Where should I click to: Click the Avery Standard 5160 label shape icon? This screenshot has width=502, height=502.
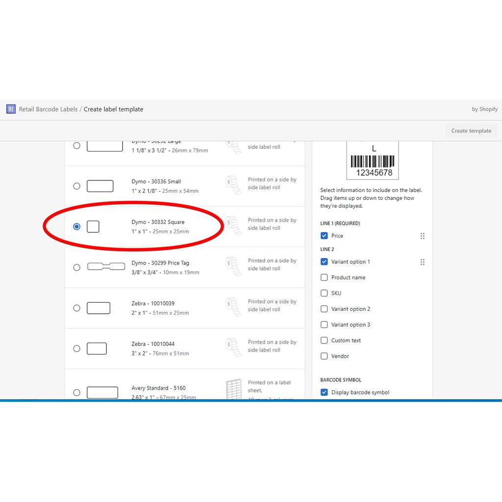pos(102,393)
